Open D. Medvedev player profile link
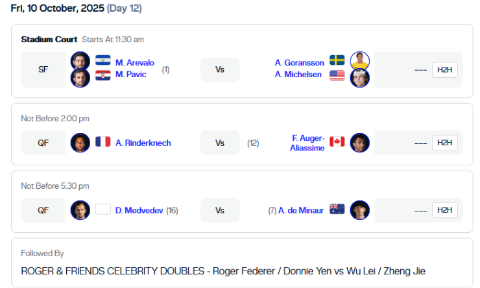The image size is (480, 288). point(139,210)
